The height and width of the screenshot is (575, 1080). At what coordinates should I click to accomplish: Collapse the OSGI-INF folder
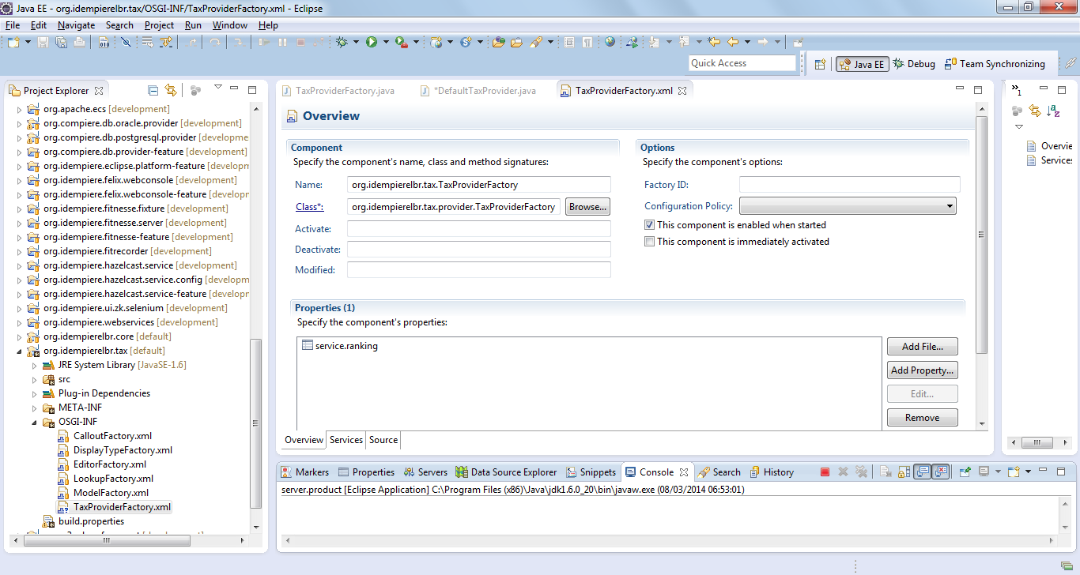tap(34, 423)
